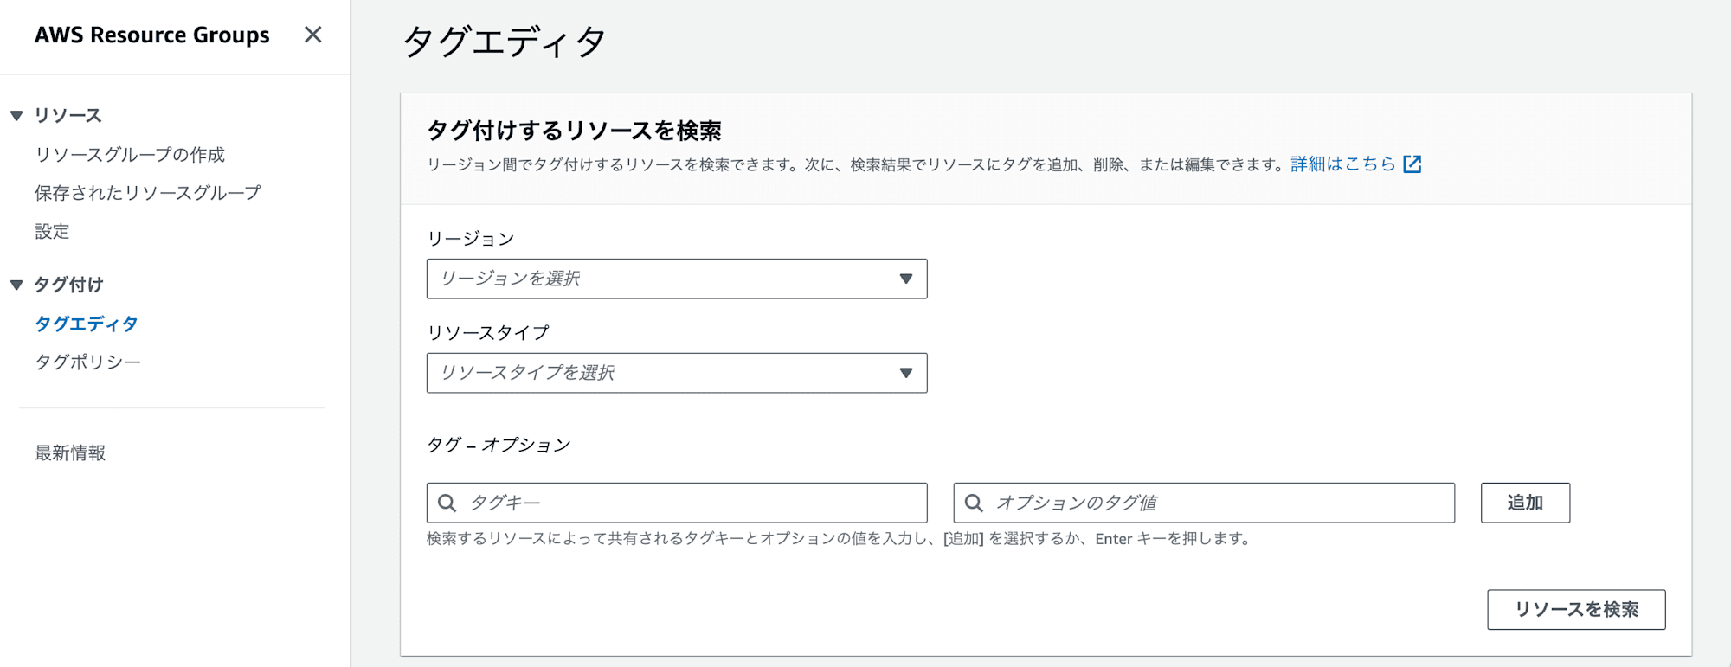Image resolution: width=1731 pixels, height=667 pixels.
Task: Click the search icon in タグキー field
Action: (x=447, y=503)
